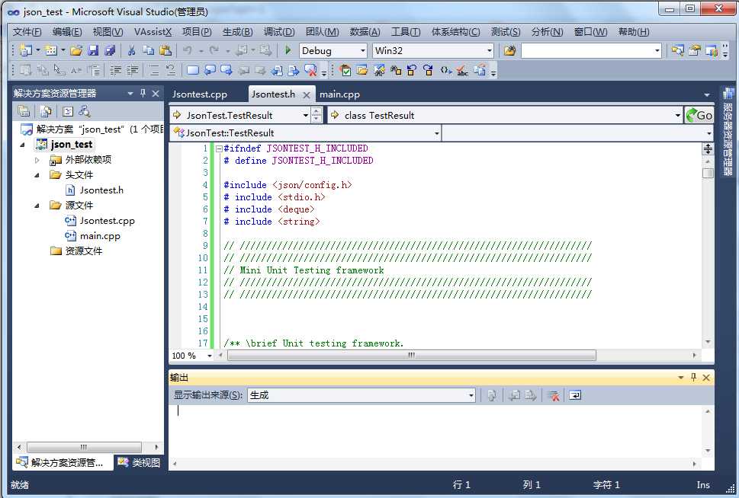Click the Solution Explorer horizontal scrollbar thumb
Viewport: 739px width, 498px height.
[84, 447]
